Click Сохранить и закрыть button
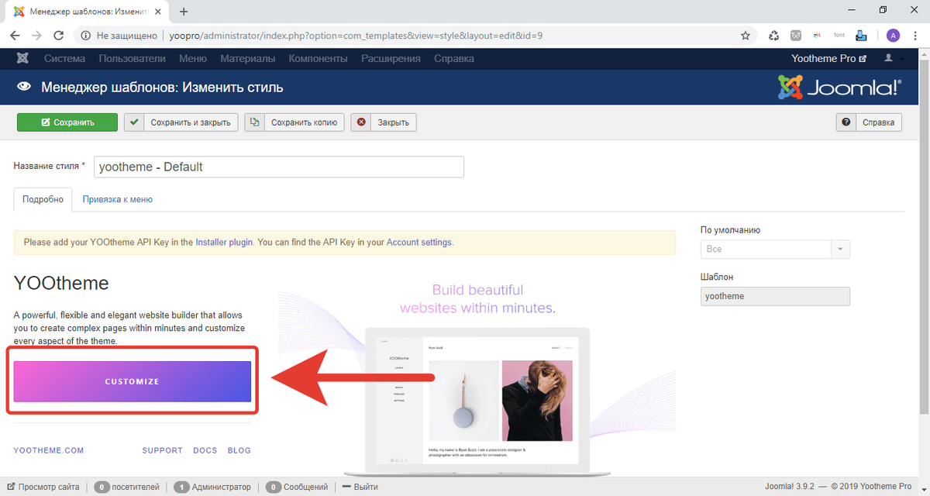The image size is (930, 496). tap(181, 122)
